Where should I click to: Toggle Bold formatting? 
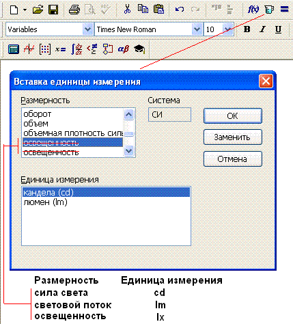click(x=247, y=29)
